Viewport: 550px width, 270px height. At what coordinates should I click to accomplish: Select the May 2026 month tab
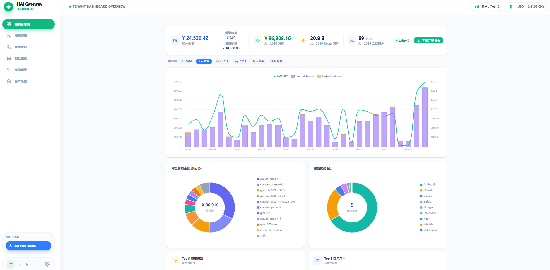tap(222, 62)
